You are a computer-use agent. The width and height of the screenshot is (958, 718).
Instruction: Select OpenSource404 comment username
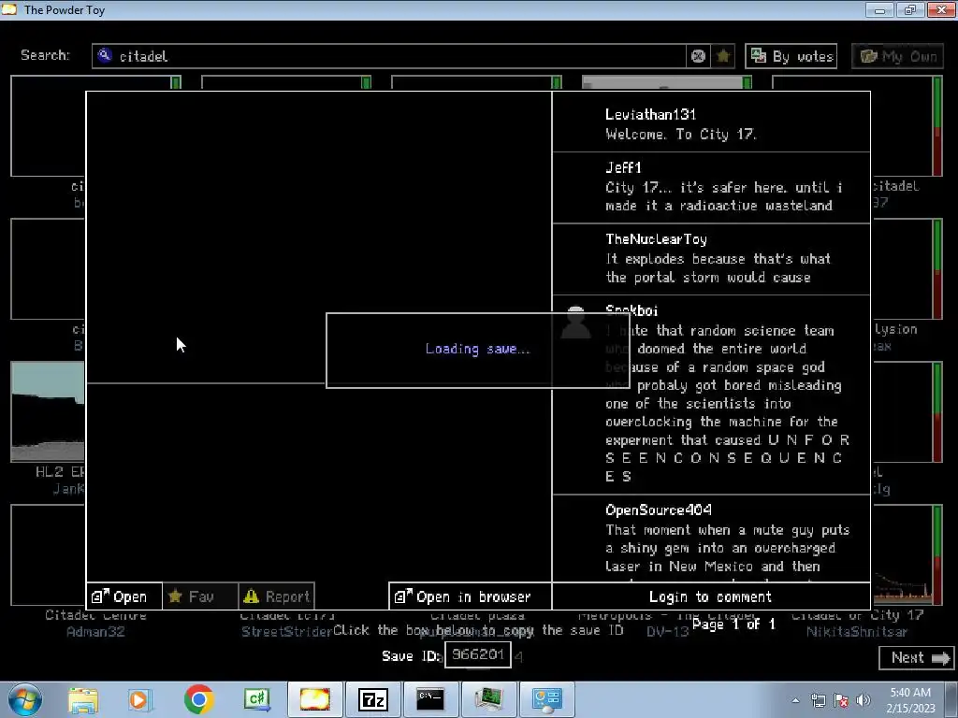pos(659,510)
